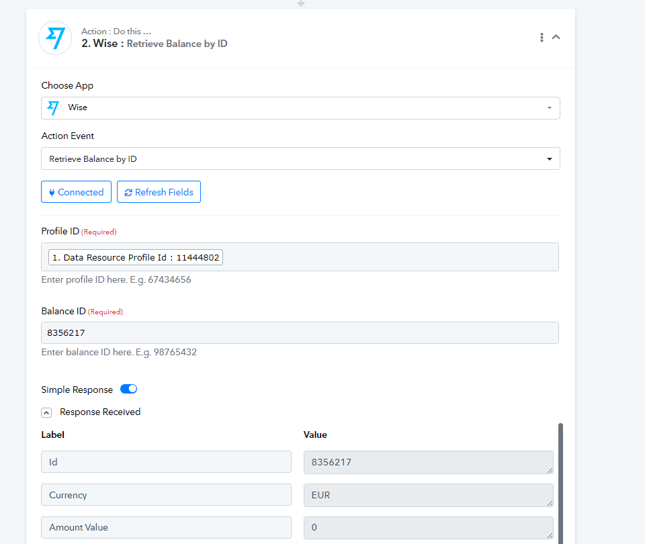Toggle the Simple Response switch off
Image resolution: width=645 pixels, height=544 pixels.
click(128, 390)
